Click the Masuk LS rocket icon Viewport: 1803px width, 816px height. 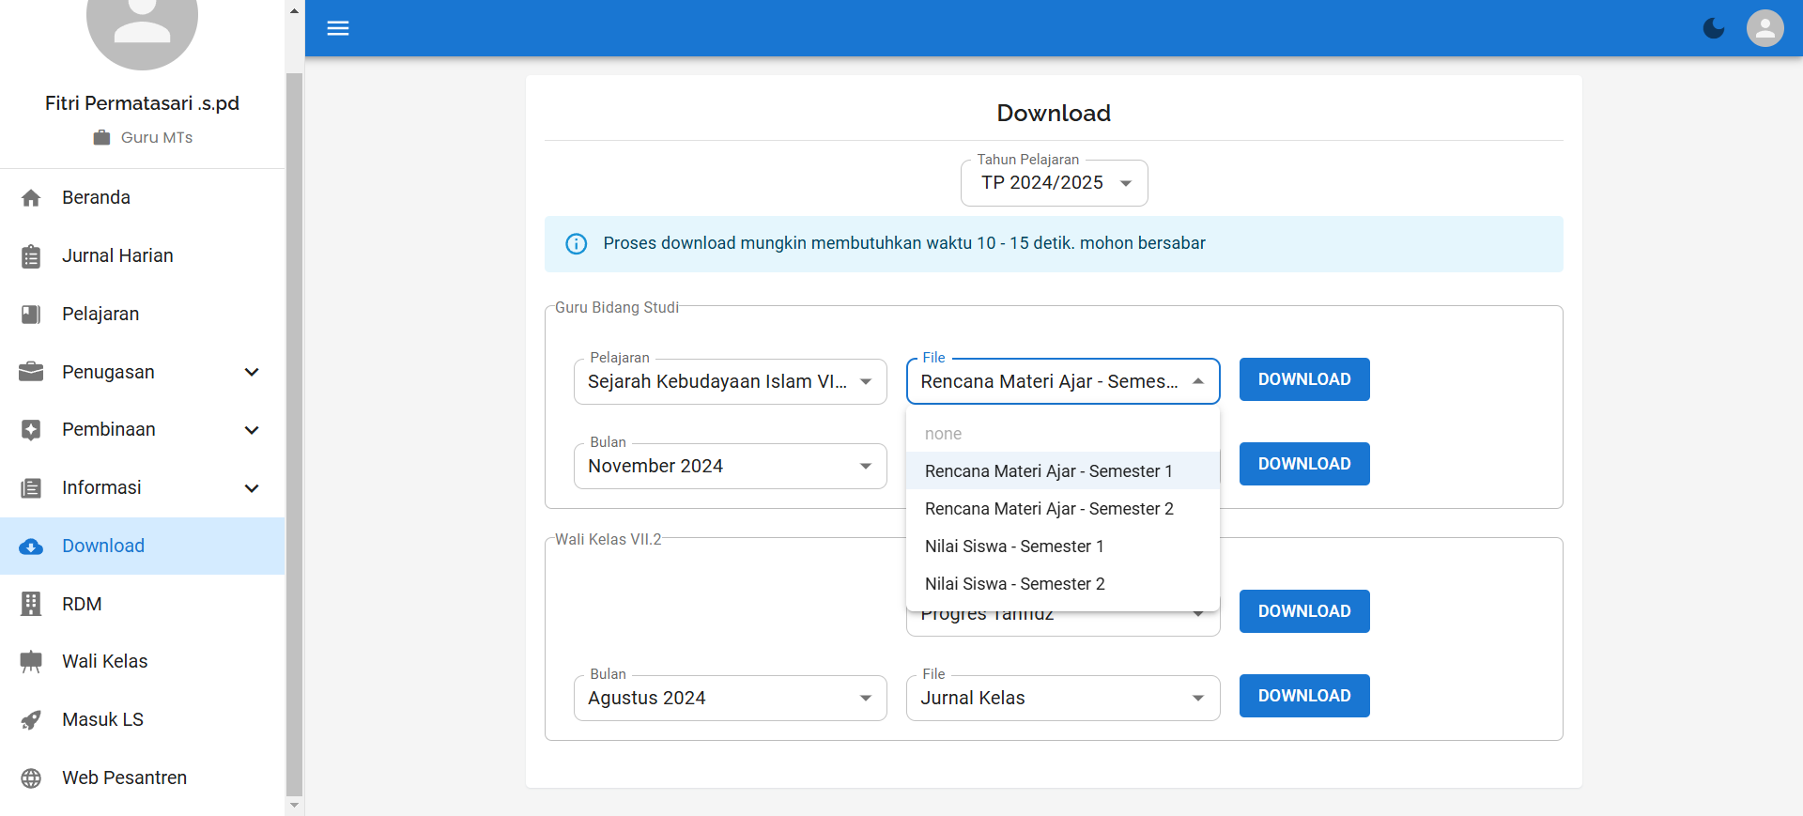(31, 720)
